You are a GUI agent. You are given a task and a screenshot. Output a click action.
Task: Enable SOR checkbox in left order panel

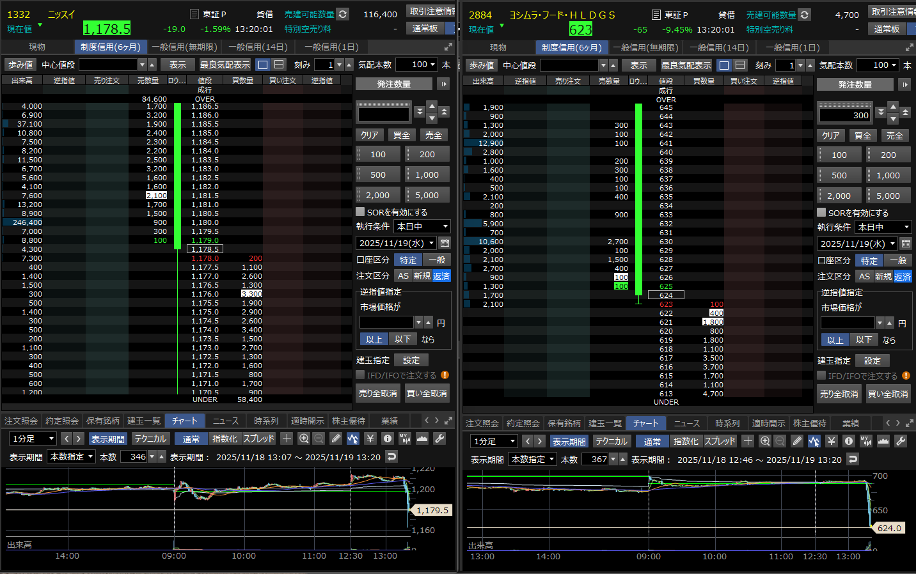(x=360, y=212)
